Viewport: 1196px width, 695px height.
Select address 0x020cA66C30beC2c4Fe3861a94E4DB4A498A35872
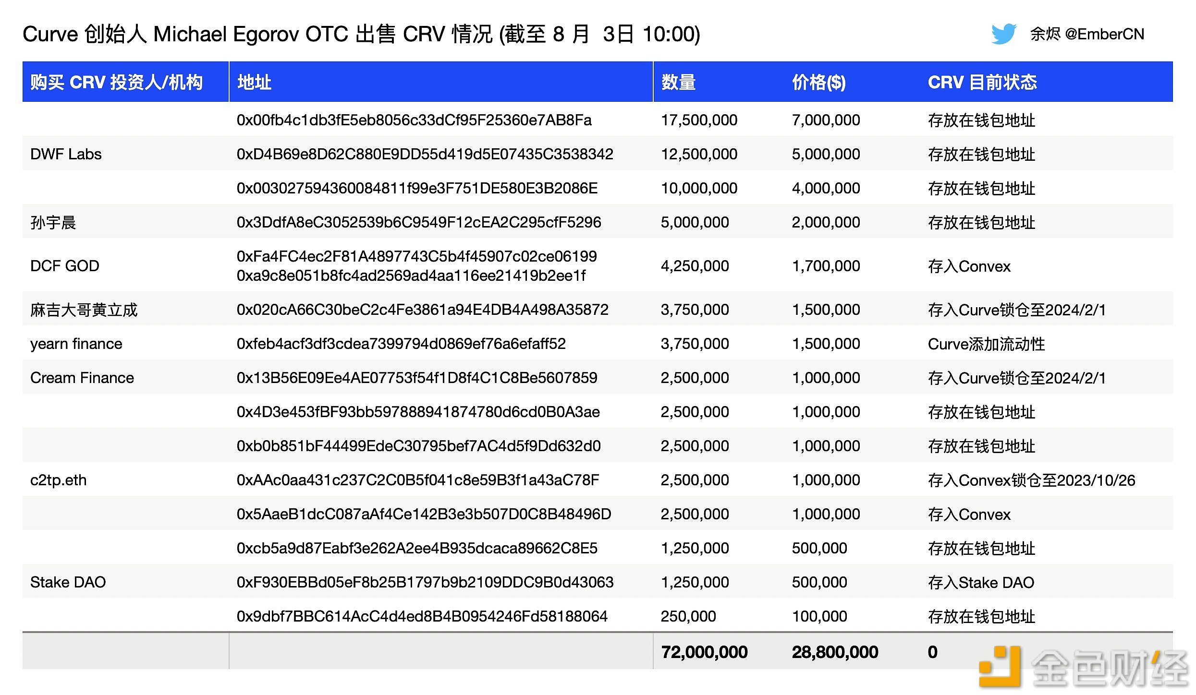pos(423,310)
